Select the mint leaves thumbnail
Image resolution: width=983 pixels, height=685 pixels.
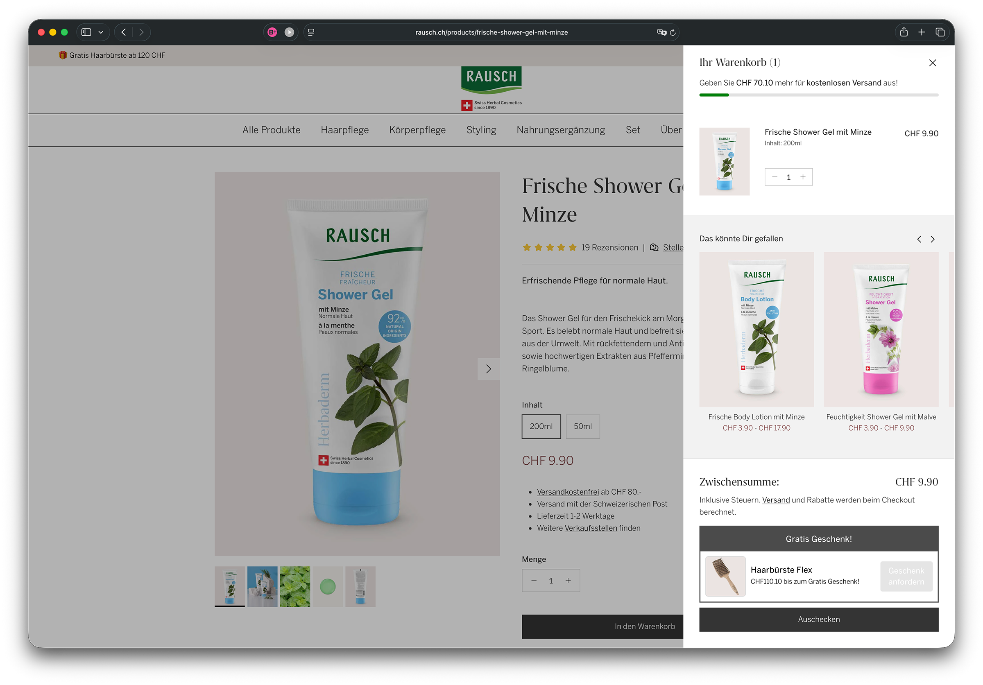[295, 587]
